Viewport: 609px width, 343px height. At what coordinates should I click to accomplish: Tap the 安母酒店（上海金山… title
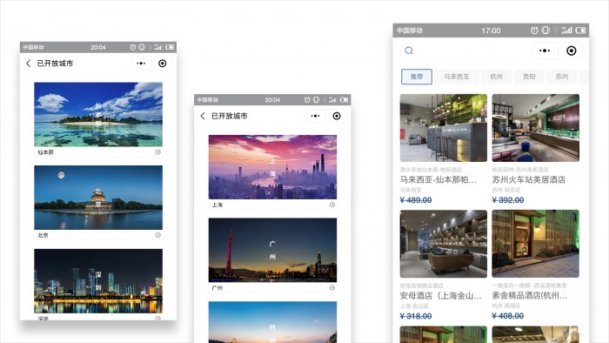tap(441, 296)
